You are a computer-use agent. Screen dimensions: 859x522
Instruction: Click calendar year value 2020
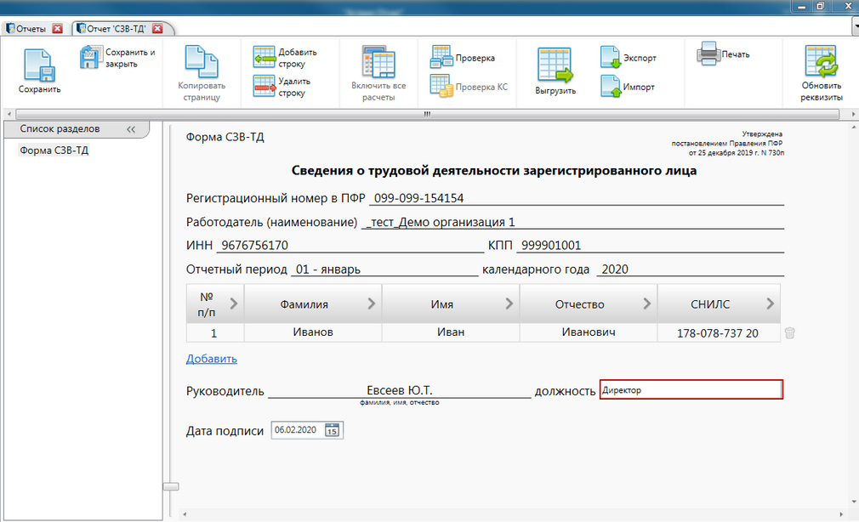pyautogui.click(x=691, y=269)
